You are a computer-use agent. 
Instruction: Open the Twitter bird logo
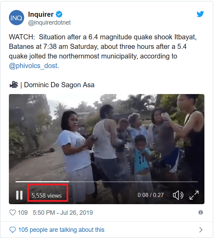coord(200,14)
